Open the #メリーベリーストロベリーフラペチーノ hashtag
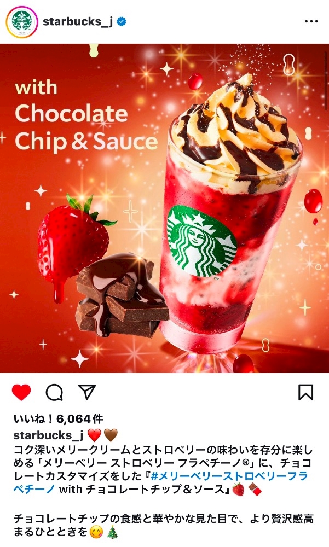The width and height of the screenshot is (329, 547). pyautogui.click(x=161, y=482)
